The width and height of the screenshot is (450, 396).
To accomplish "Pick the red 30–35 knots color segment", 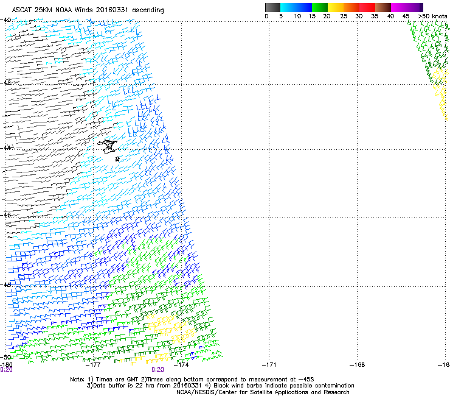I will click(367, 8).
